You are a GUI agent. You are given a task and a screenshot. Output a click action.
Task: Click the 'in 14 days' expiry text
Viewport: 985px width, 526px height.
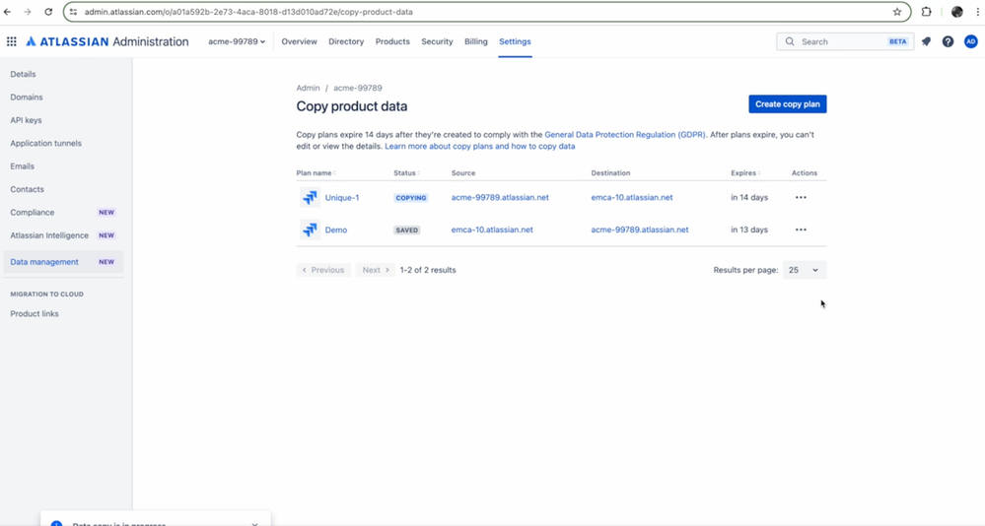(749, 197)
